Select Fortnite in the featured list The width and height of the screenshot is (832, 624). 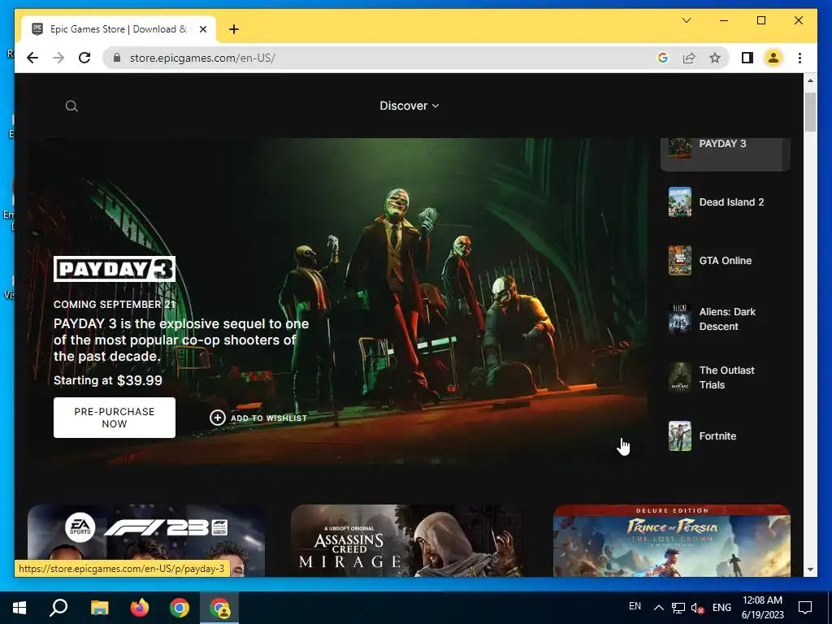point(725,435)
